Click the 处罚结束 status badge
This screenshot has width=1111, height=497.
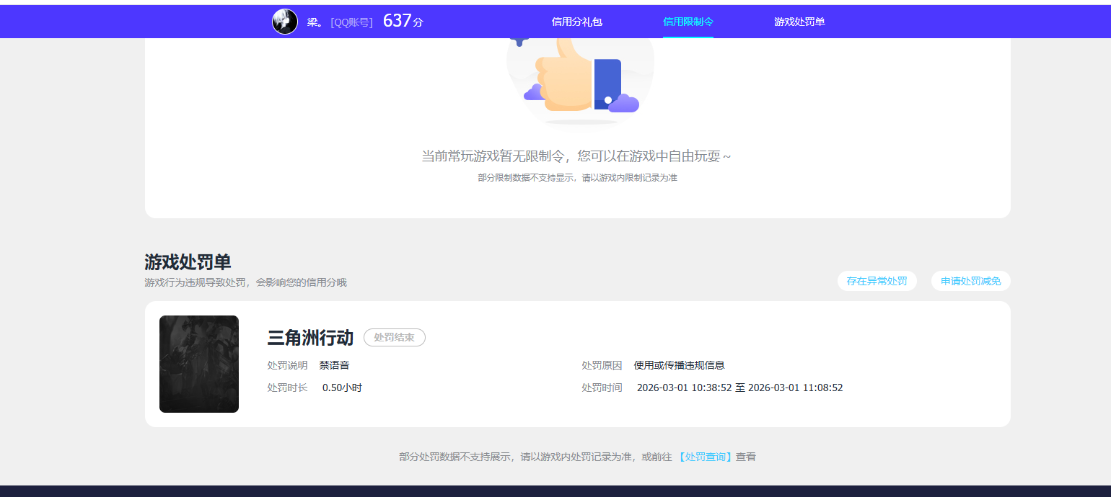tap(394, 337)
